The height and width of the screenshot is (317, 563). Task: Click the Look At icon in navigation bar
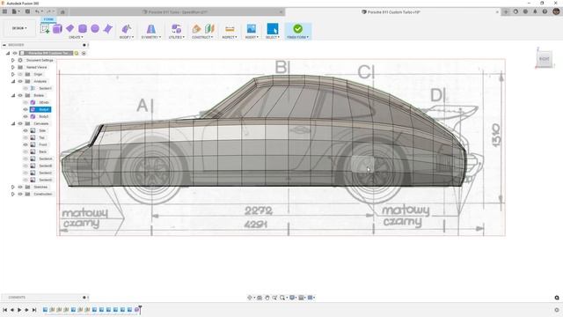click(x=260, y=298)
